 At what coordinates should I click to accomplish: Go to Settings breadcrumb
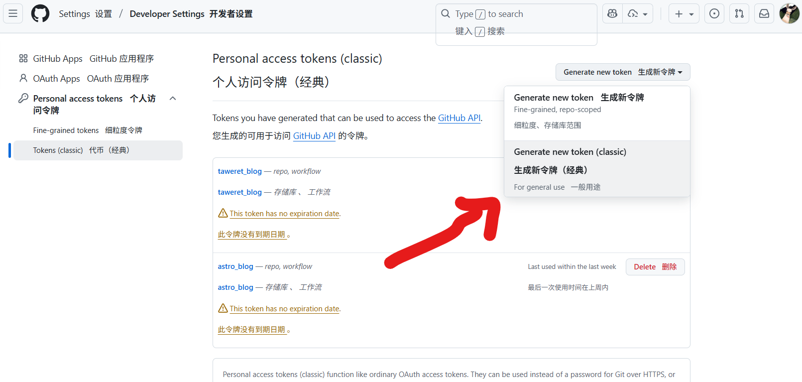tap(86, 14)
